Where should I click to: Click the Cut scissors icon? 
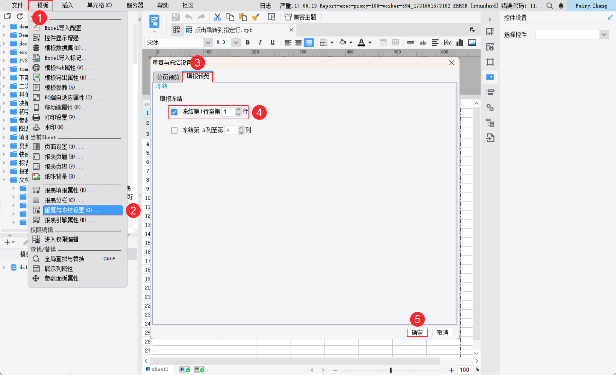(217, 17)
